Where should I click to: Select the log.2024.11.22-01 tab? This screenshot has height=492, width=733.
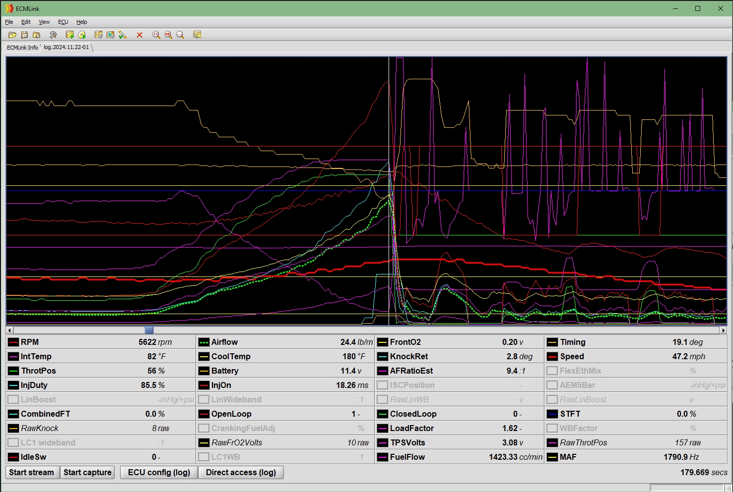[x=67, y=48]
